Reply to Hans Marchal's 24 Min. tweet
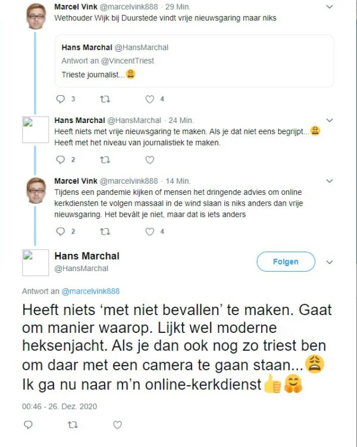 [x=61, y=159]
